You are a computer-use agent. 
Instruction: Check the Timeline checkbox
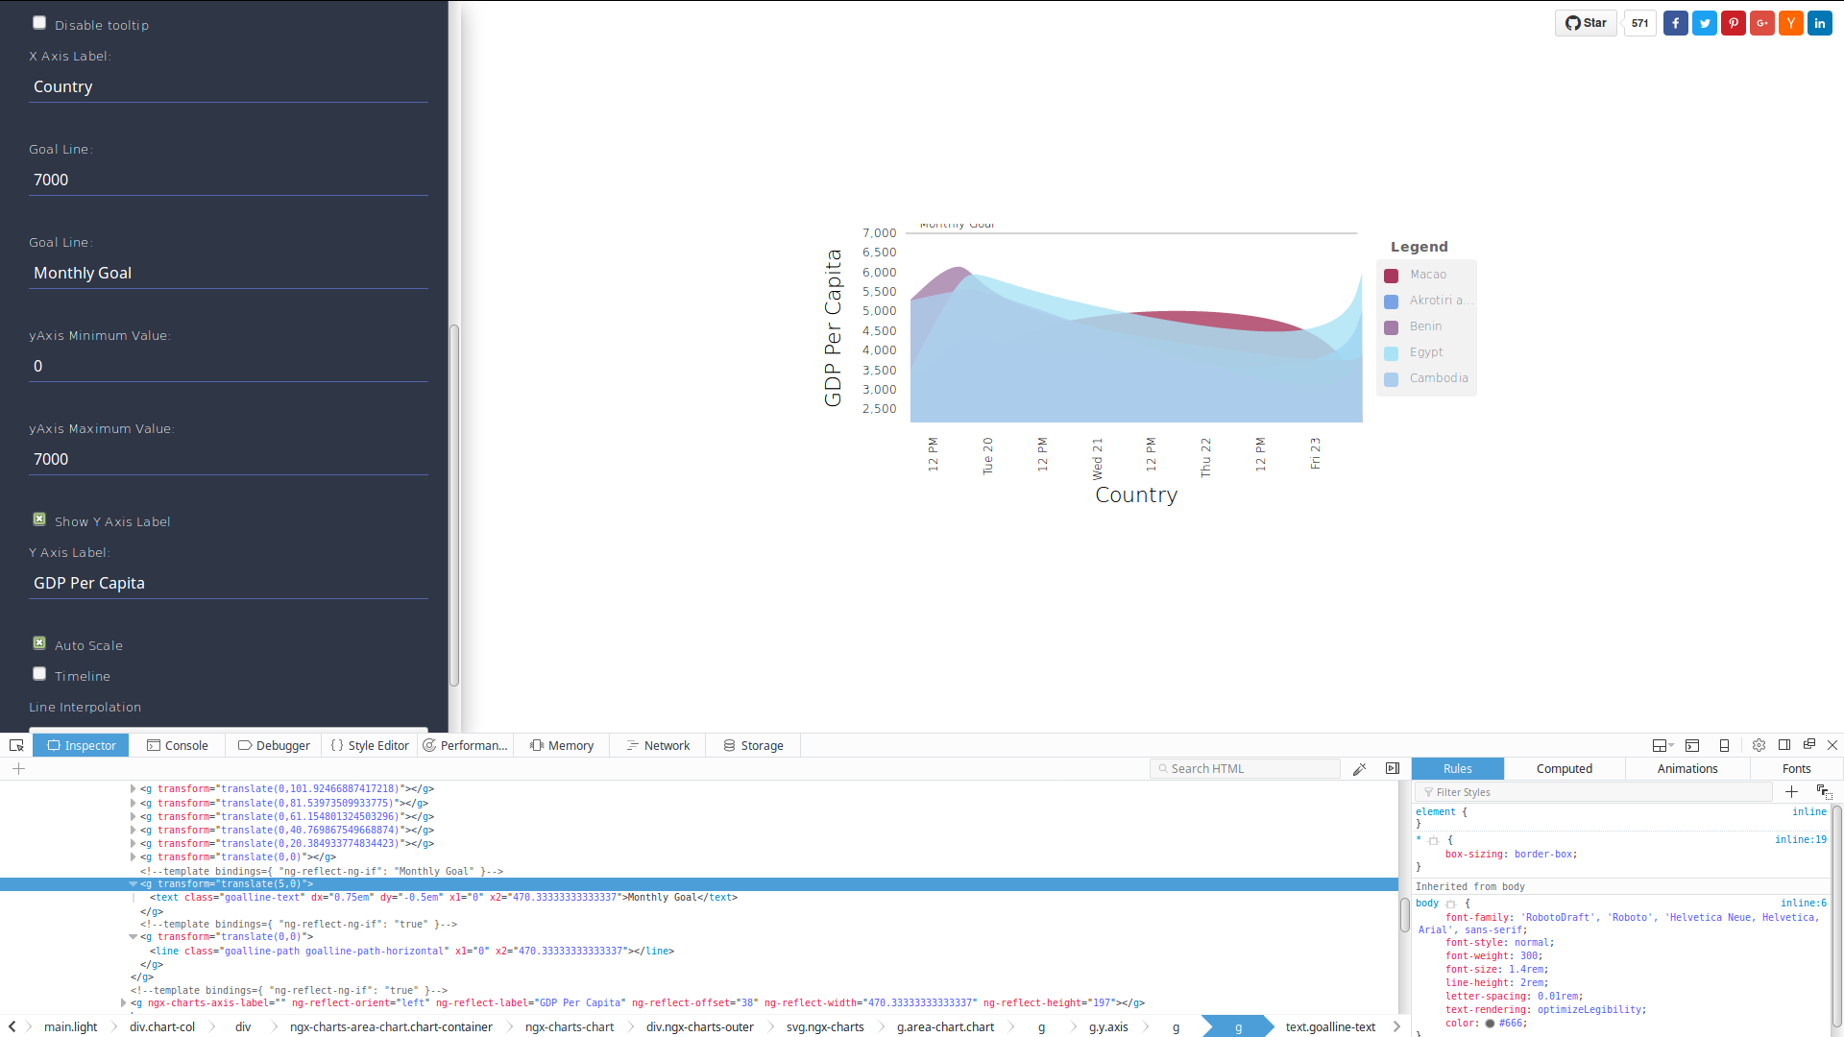[39, 674]
